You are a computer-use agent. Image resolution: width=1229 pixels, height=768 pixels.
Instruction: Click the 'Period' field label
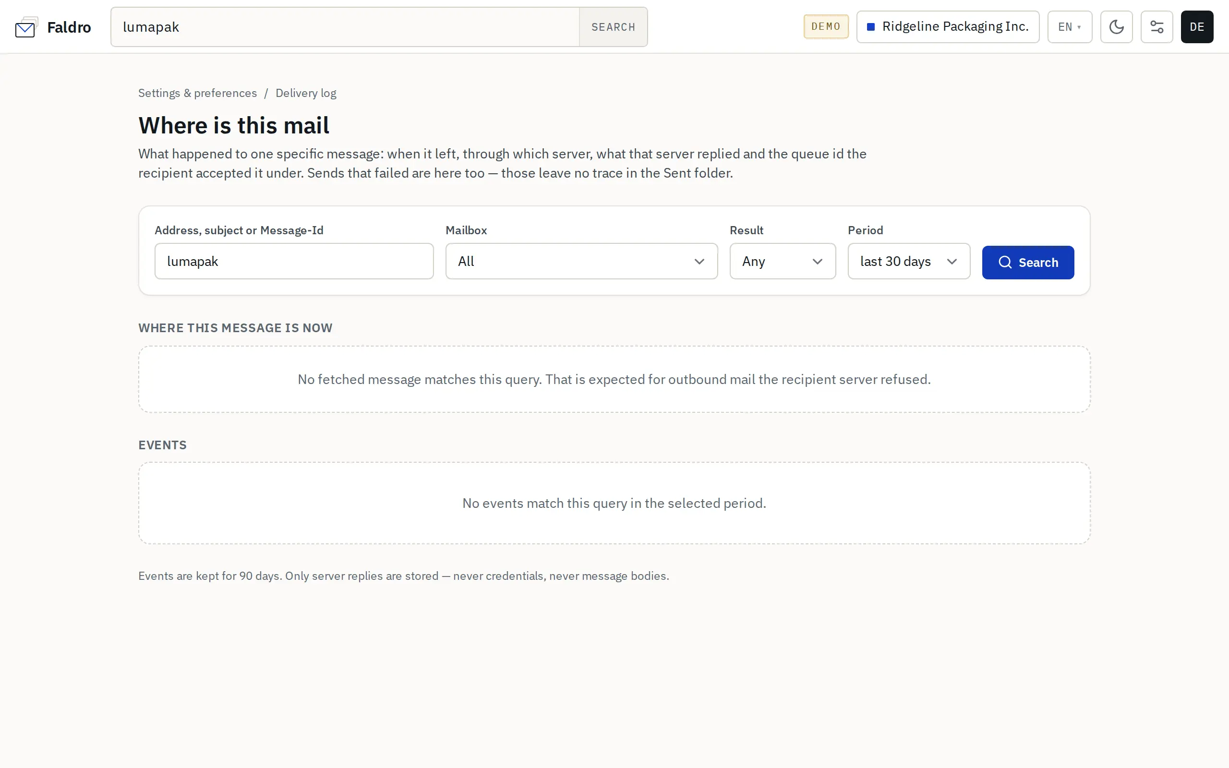[866, 230]
